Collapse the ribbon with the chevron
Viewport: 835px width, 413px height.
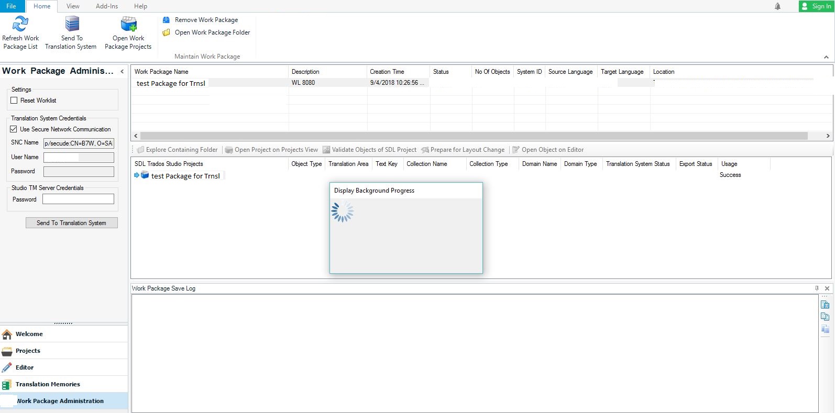[826, 57]
